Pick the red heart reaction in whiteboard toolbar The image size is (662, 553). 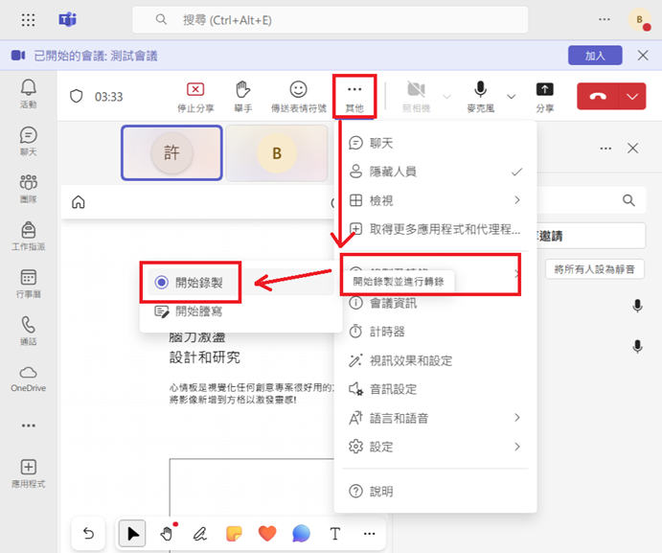[267, 534]
